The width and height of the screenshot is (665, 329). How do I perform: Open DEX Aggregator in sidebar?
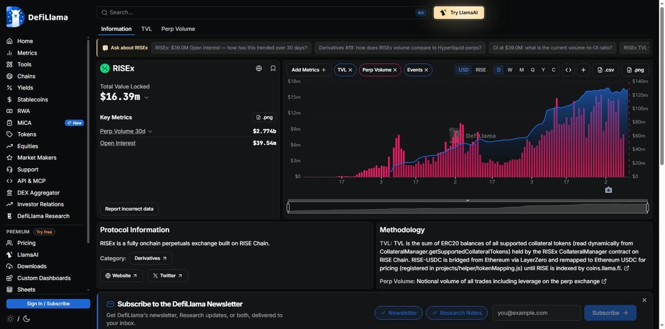[38, 192]
